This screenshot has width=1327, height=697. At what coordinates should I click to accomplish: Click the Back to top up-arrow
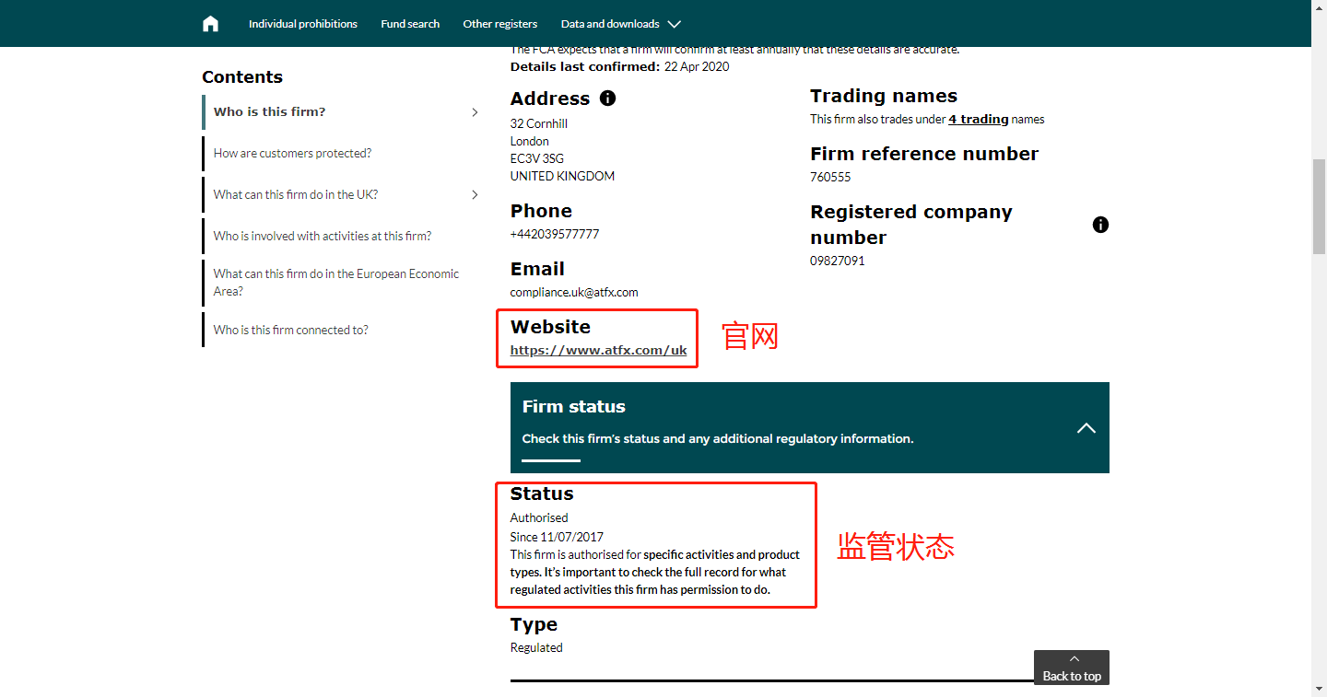(1074, 659)
